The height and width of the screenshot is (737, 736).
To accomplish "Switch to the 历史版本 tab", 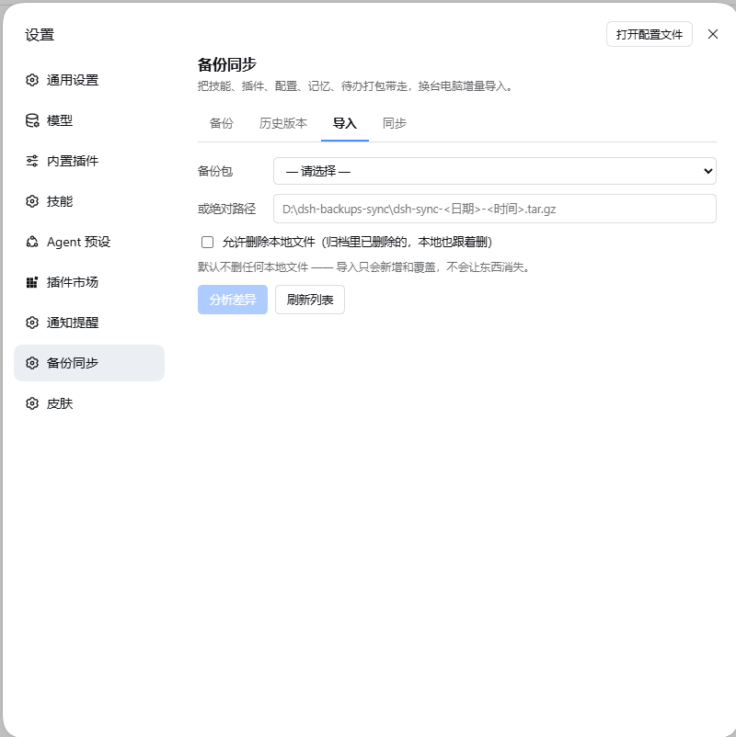I will [282, 123].
